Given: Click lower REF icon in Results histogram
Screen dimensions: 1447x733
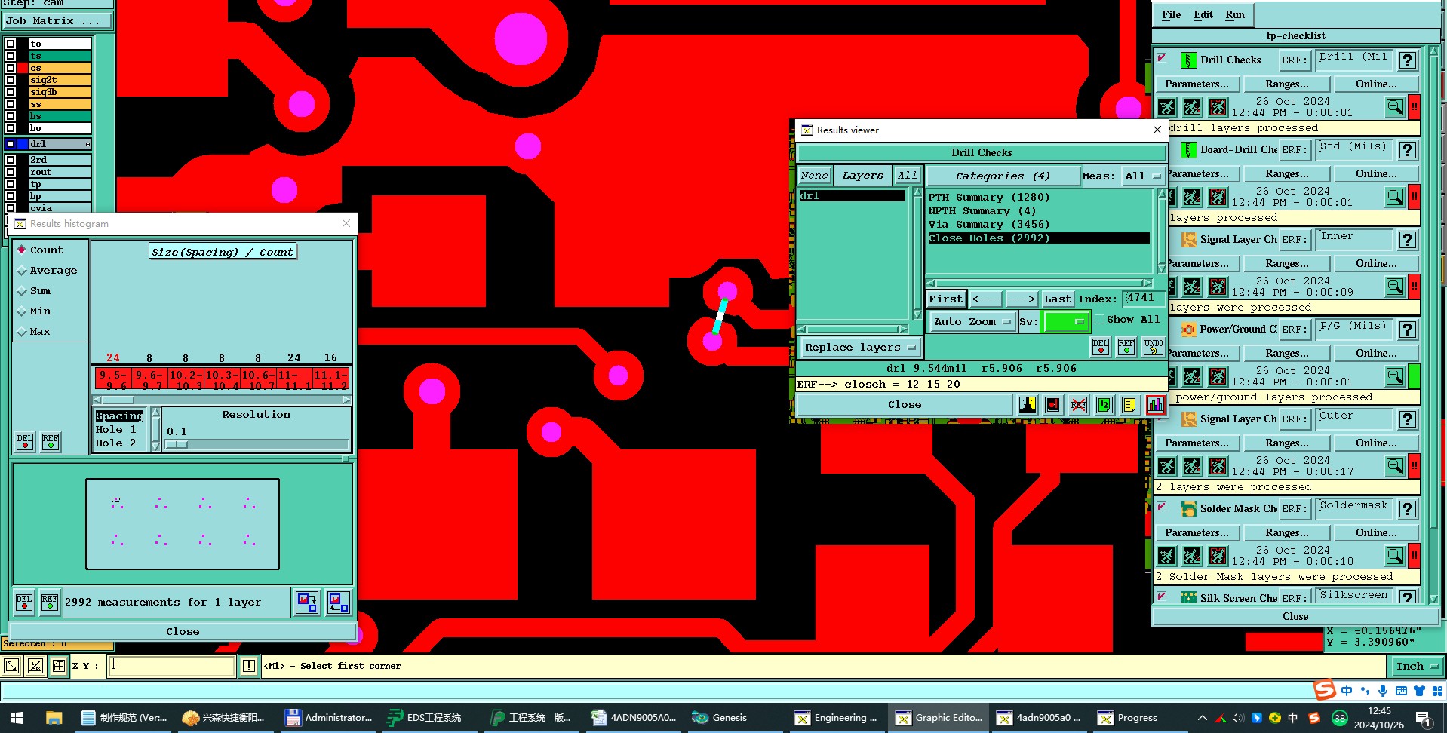Looking at the screenshot, I should 50,603.
